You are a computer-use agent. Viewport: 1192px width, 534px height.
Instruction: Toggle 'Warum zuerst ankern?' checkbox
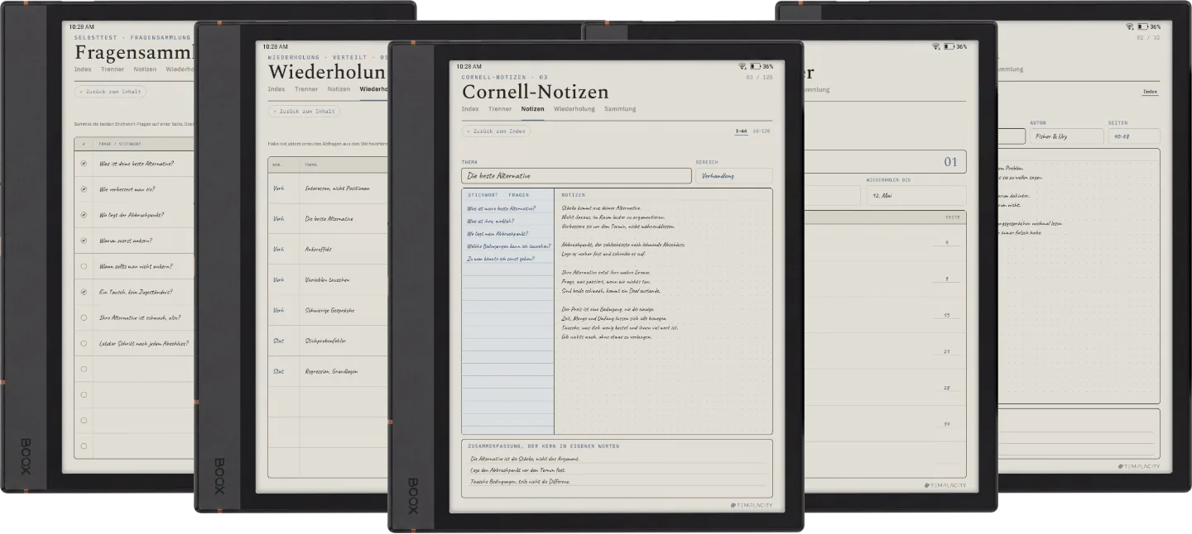pyautogui.click(x=84, y=241)
